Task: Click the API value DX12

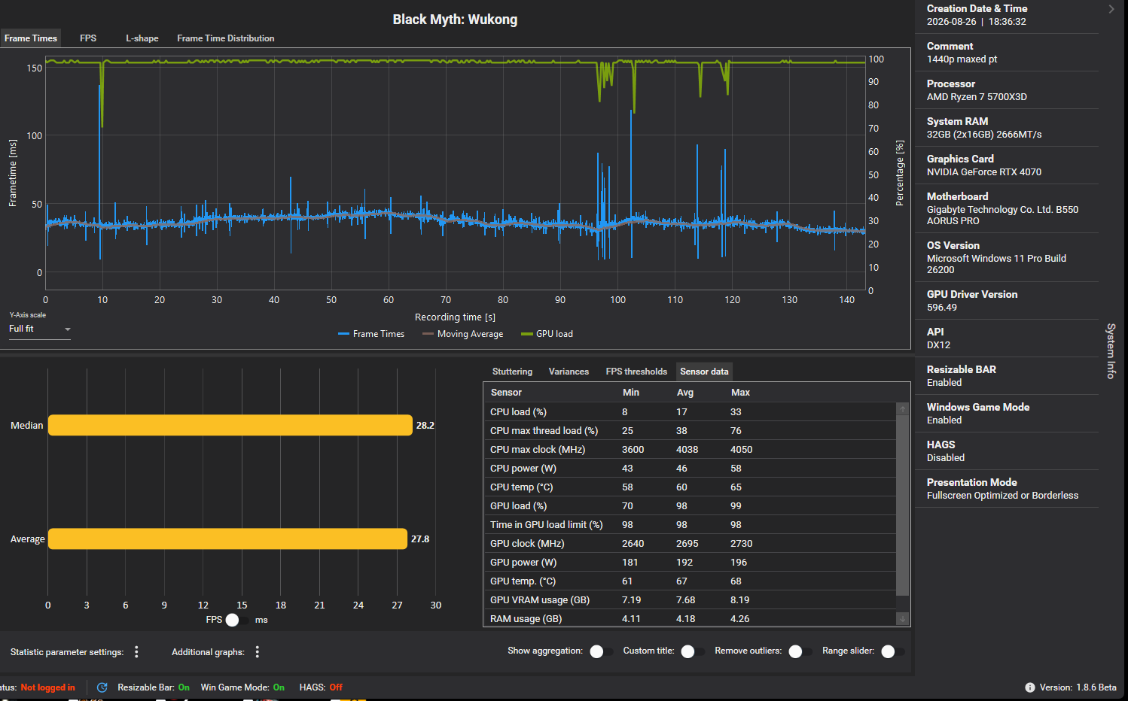Action: click(938, 345)
